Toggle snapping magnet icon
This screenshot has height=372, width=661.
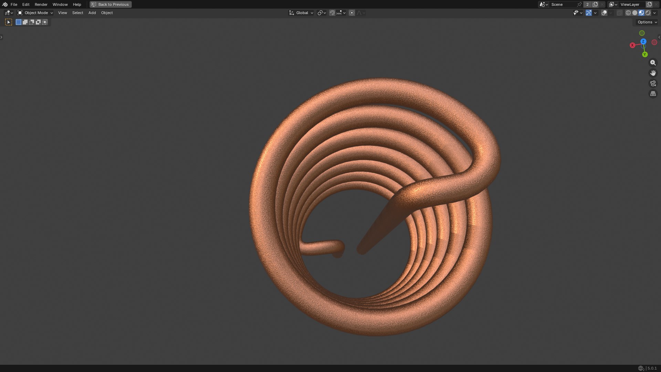click(332, 13)
